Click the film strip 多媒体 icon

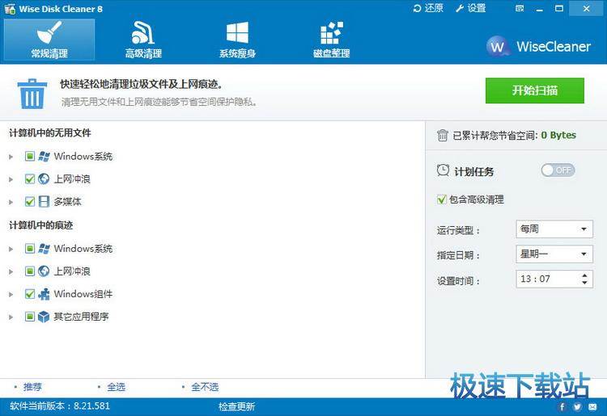[x=44, y=202]
